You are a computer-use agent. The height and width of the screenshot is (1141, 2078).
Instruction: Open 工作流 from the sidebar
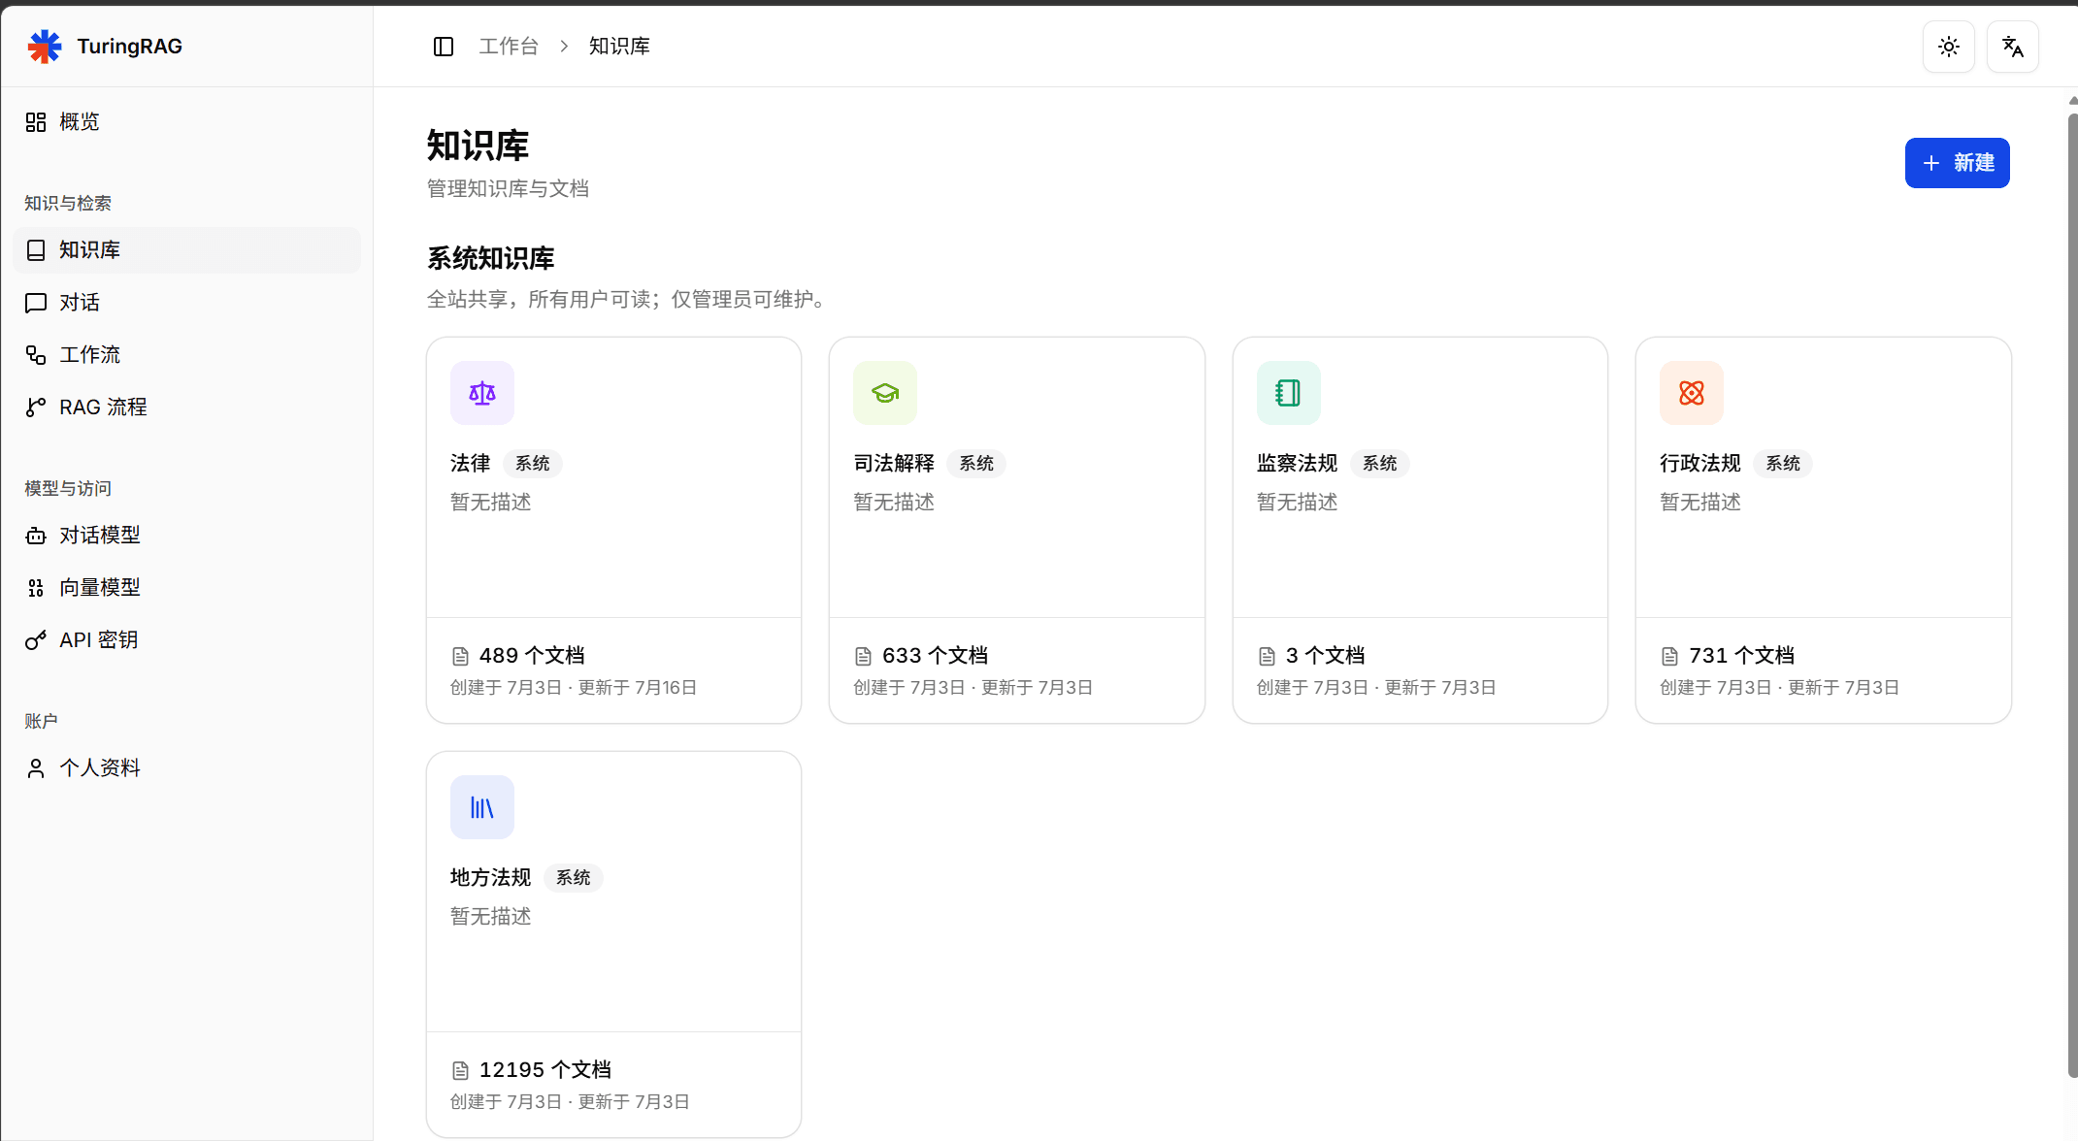tap(186, 355)
